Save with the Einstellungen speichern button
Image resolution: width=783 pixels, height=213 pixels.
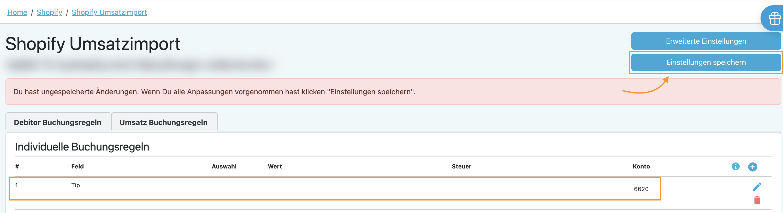point(705,62)
